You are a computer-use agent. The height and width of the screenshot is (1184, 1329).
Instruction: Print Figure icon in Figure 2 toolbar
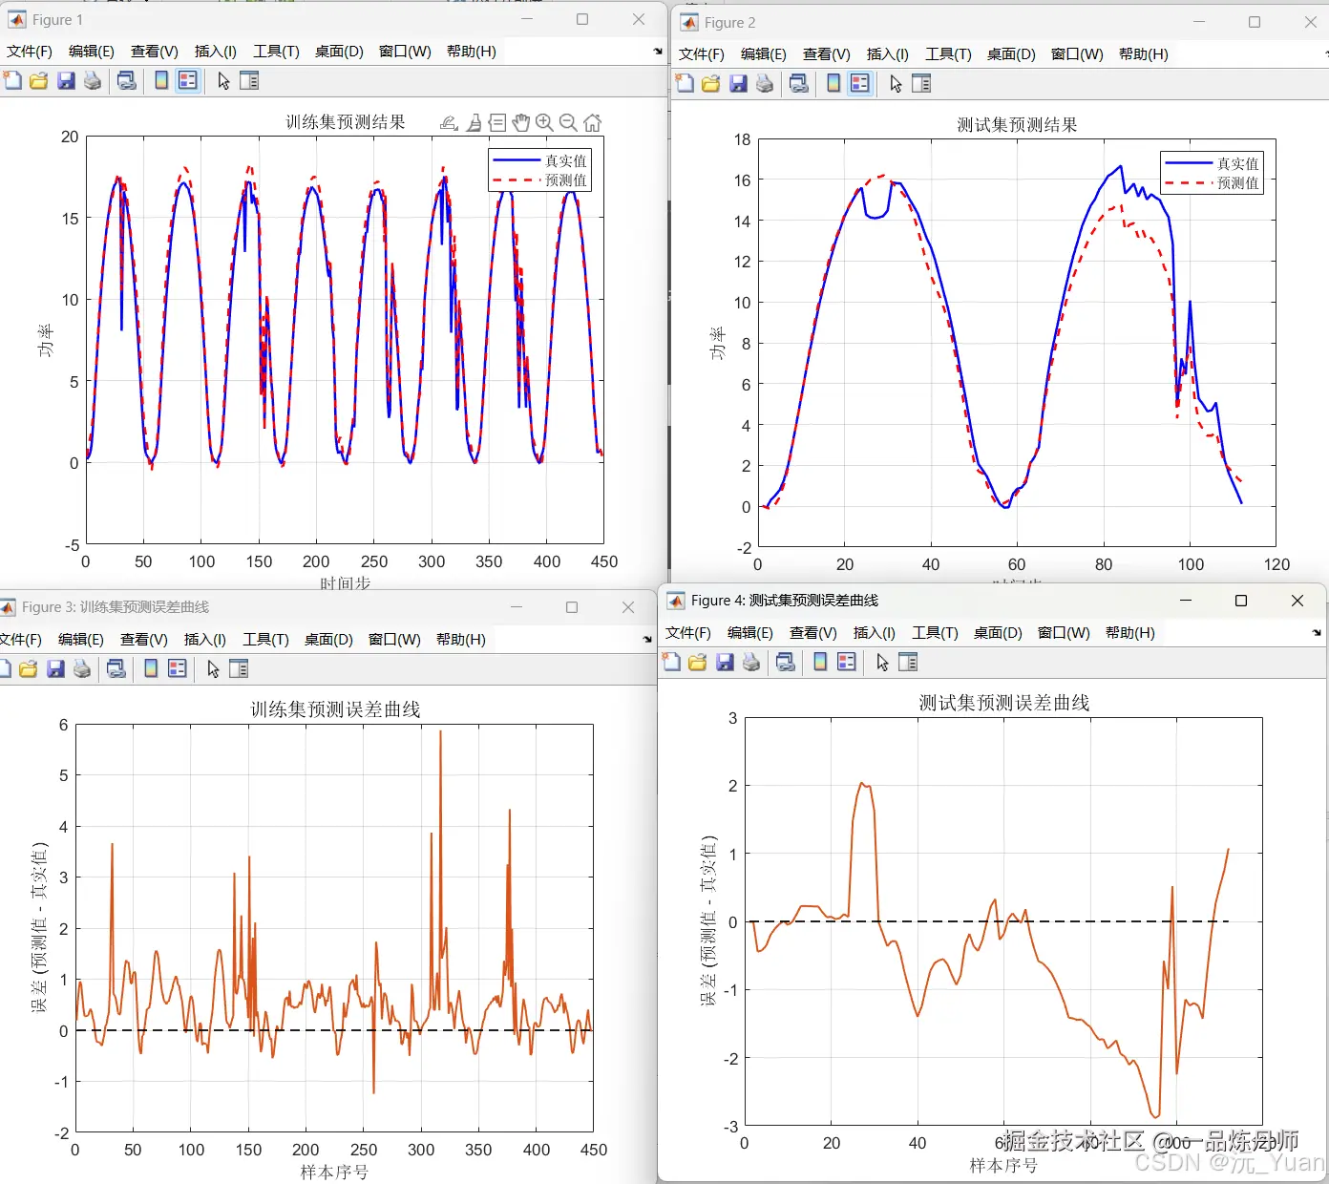(x=765, y=84)
